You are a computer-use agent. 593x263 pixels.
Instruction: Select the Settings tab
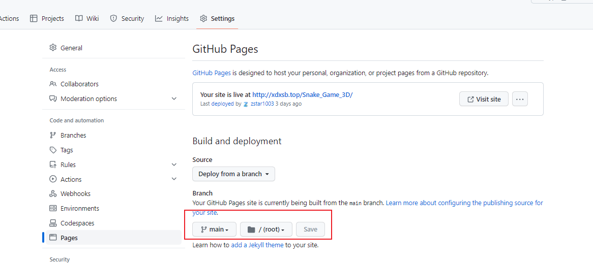[217, 18]
